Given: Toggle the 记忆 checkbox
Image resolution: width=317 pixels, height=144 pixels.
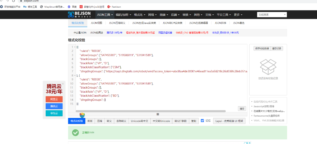Looking at the screenshot, I should coord(202,121).
